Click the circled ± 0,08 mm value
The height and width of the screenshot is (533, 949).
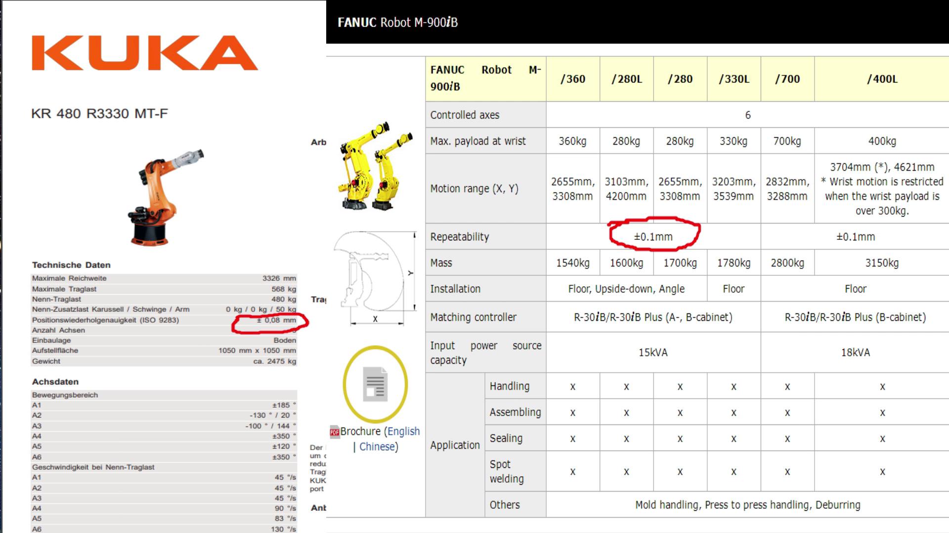[x=276, y=320]
